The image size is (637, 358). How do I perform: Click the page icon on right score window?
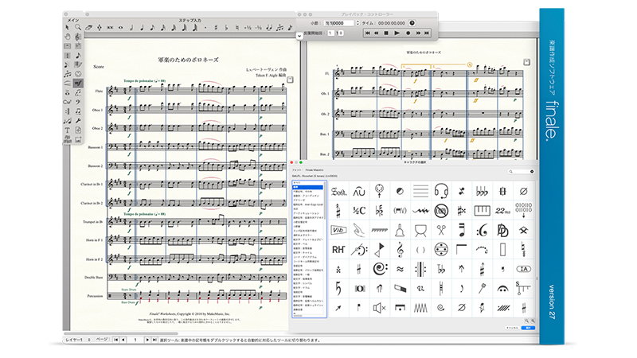(526, 62)
